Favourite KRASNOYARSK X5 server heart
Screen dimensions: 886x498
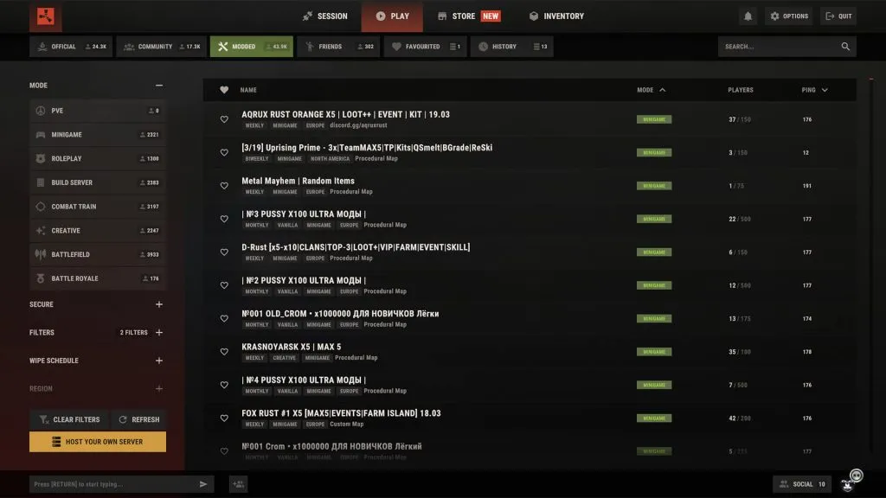[x=224, y=352]
